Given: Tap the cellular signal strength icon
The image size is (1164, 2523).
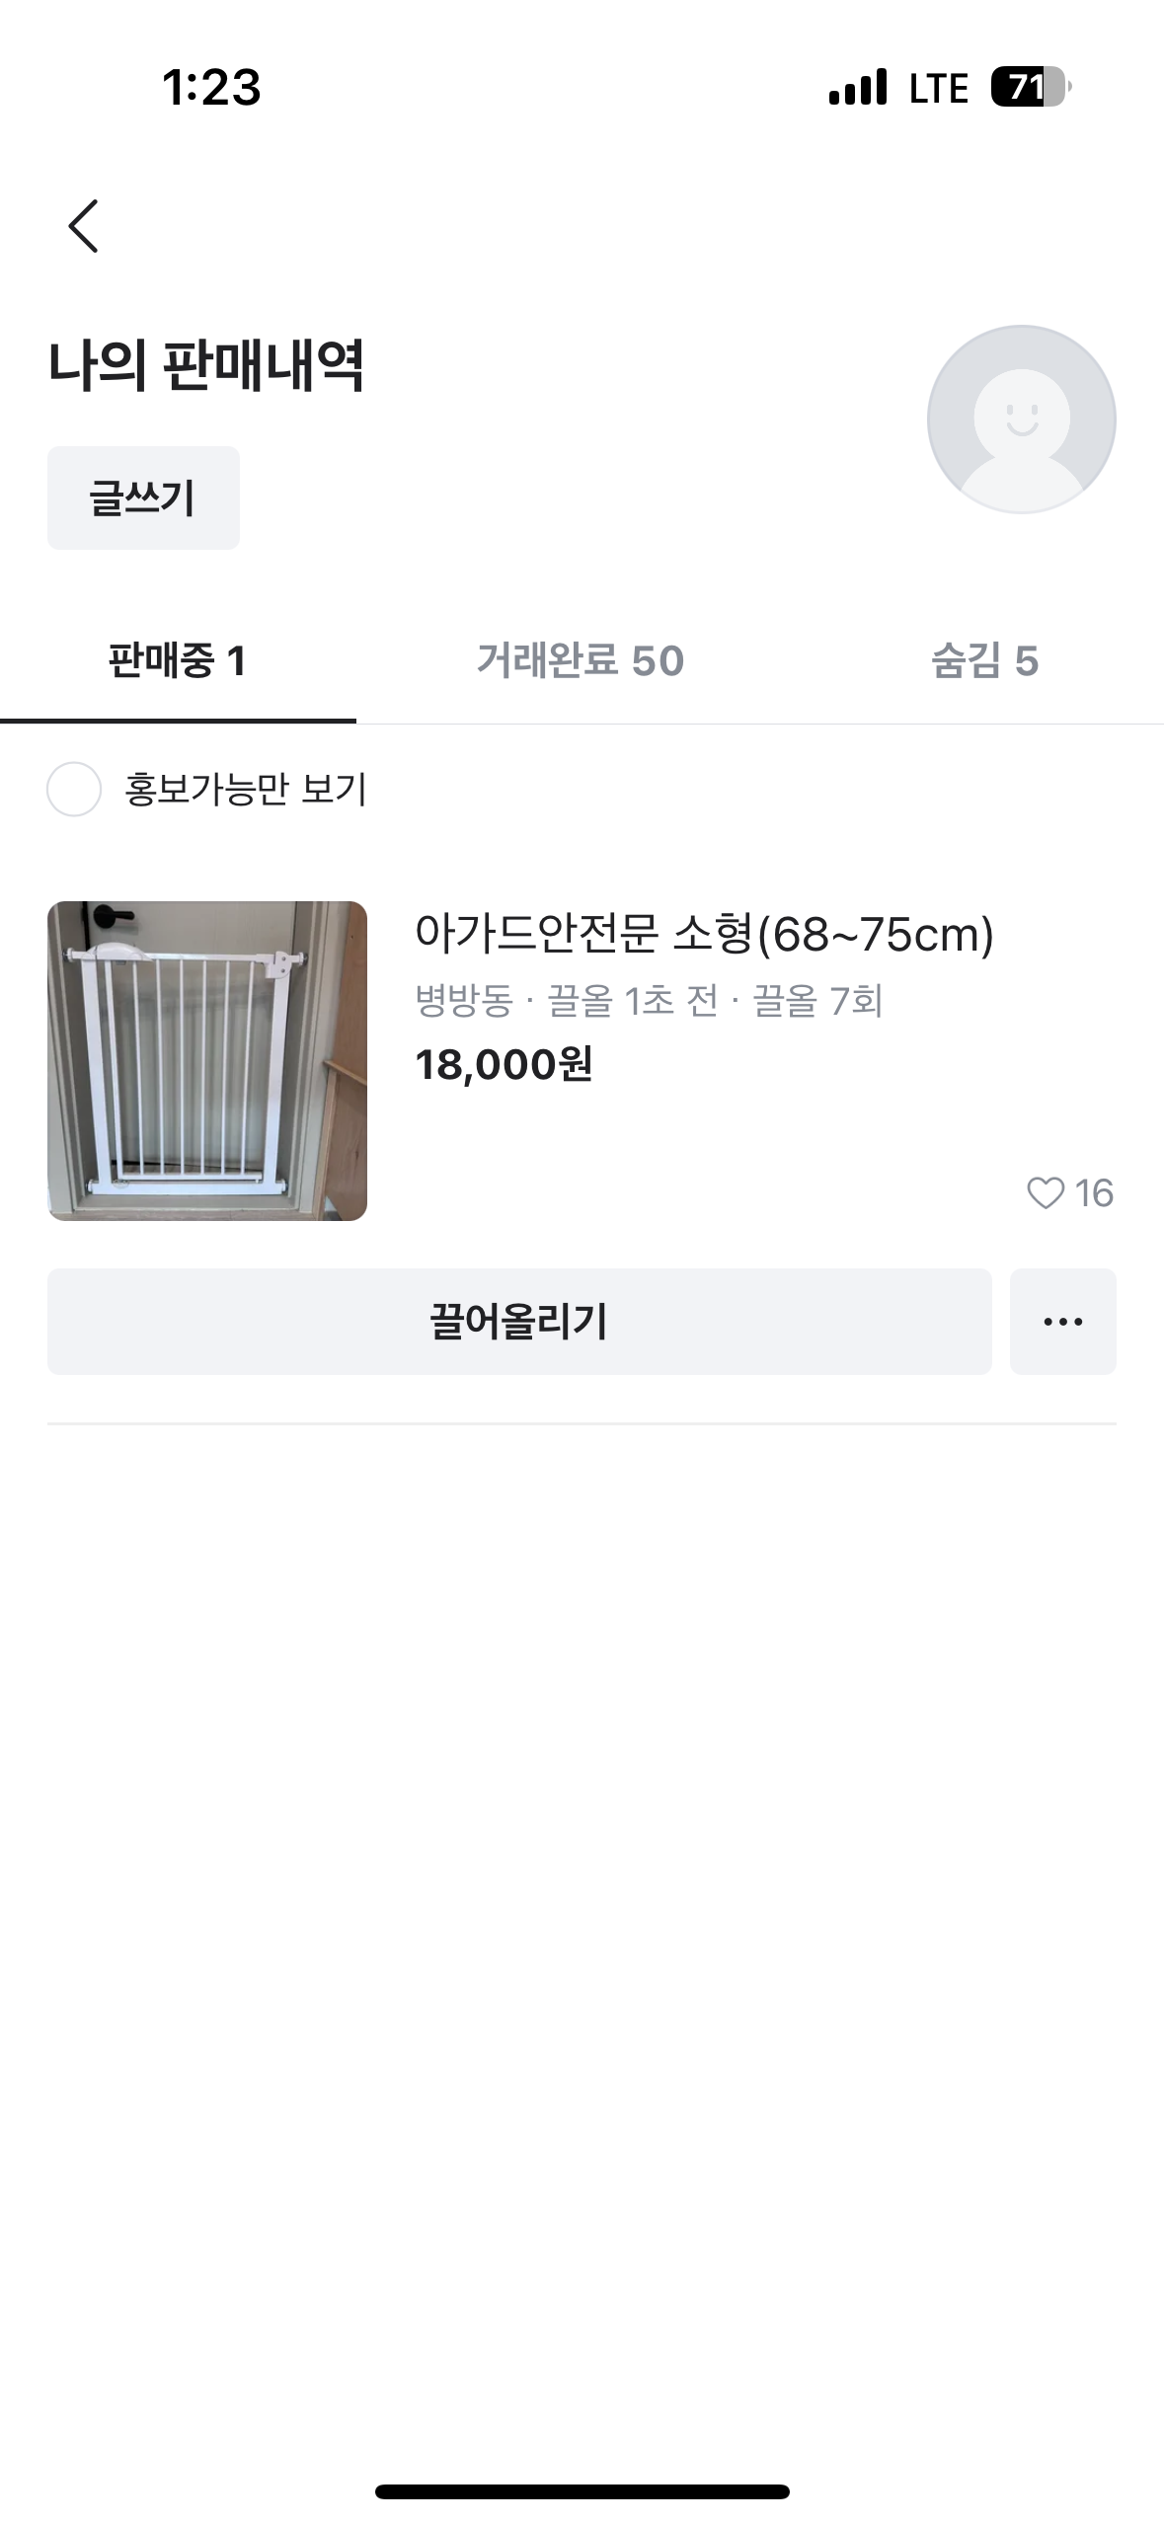Looking at the screenshot, I should click(x=858, y=87).
